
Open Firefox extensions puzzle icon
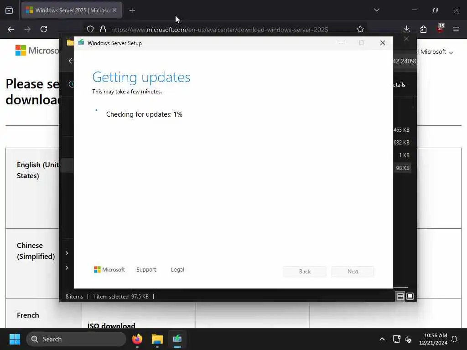[x=423, y=29]
